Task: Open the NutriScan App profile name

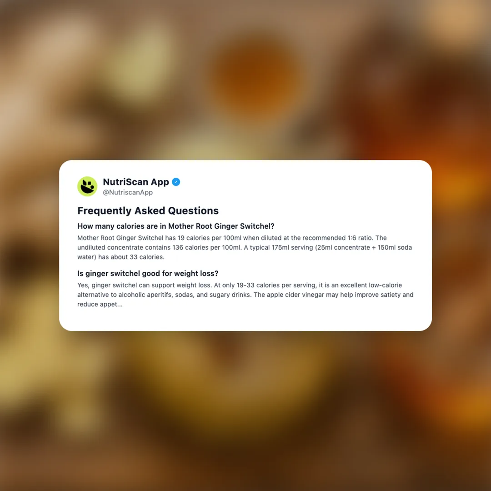Action: tap(136, 182)
